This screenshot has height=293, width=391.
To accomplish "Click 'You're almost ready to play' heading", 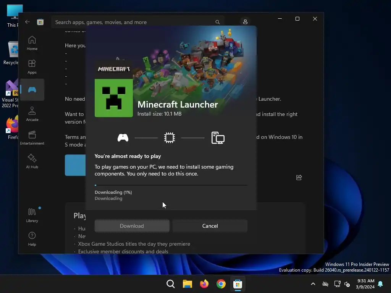I will (128, 156).
